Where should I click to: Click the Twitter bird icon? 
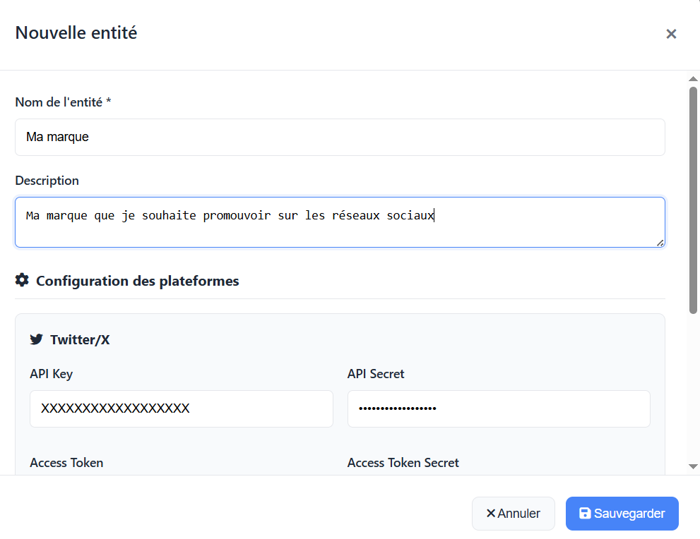(x=37, y=339)
